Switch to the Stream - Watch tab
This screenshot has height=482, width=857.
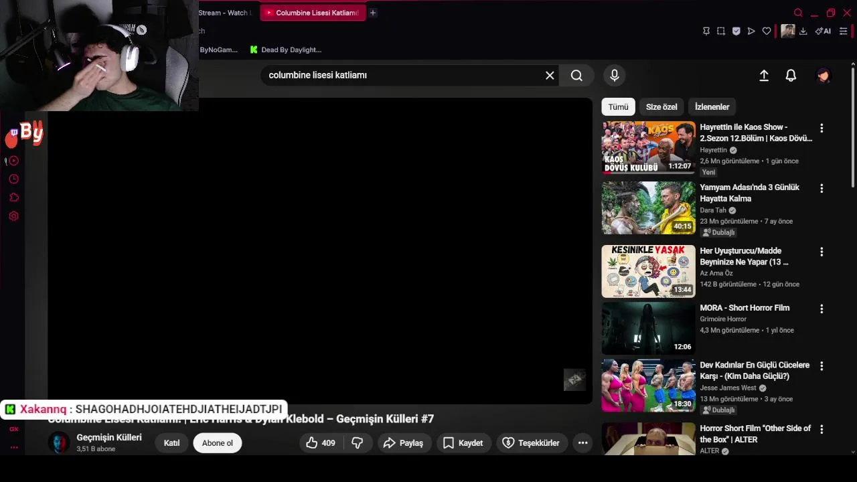[226, 13]
